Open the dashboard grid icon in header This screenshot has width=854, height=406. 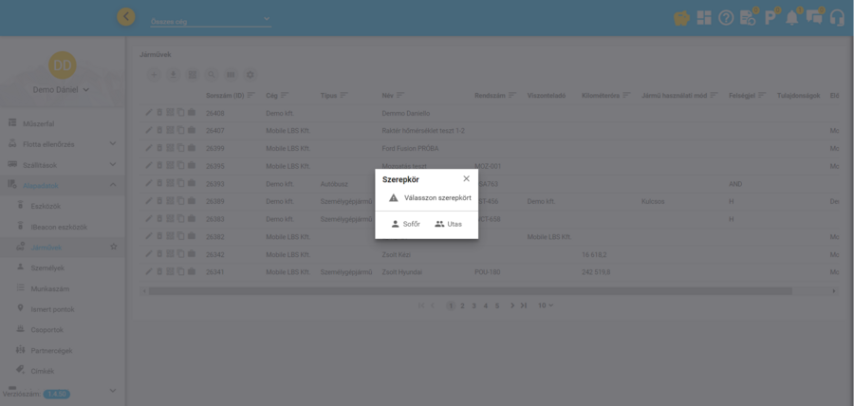point(703,18)
